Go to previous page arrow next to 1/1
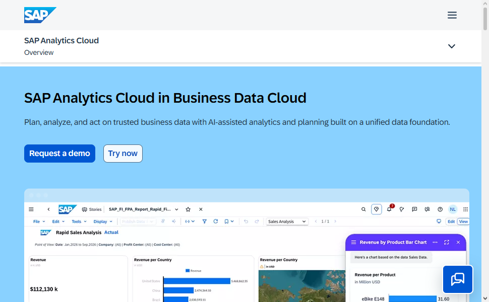489x302 pixels. 316,221
